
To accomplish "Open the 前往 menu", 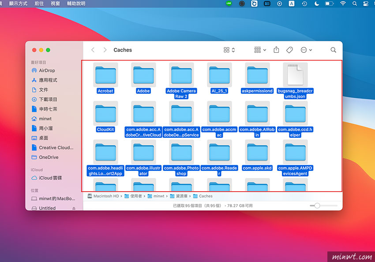I will pyautogui.click(x=39, y=4).
